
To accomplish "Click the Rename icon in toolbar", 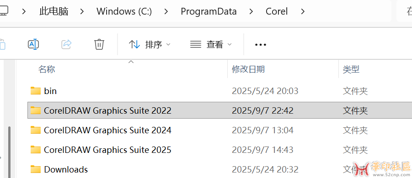I will (33, 44).
